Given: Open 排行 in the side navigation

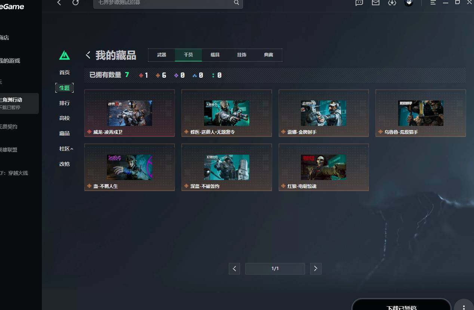Looking at the screenshot, I should [64, 103].
